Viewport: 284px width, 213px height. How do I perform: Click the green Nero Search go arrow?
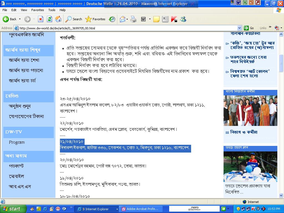[x=223, y=209]
